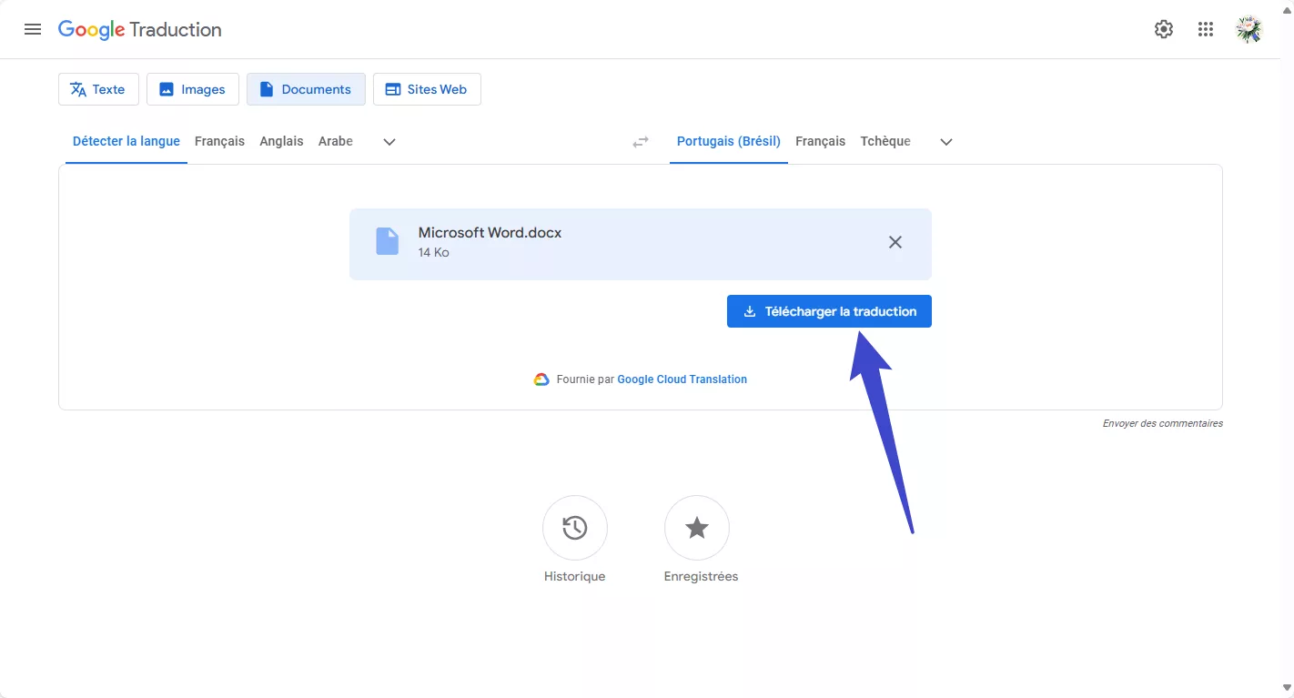
Task: Expand more target language options
Action: (x=945, y=142)
